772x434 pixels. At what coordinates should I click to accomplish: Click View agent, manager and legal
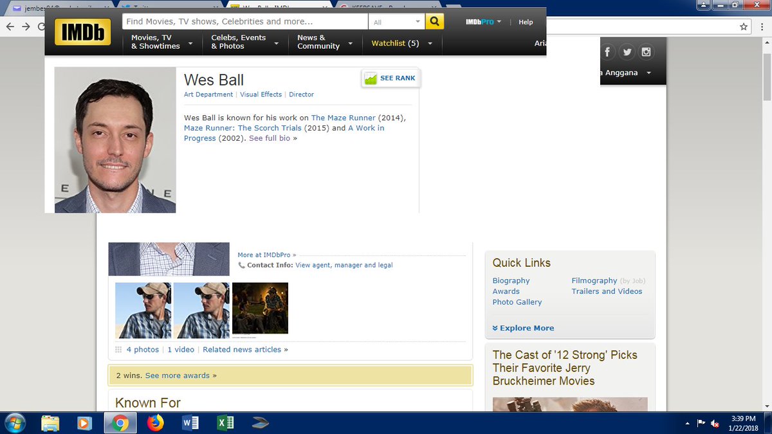point(344,265)
